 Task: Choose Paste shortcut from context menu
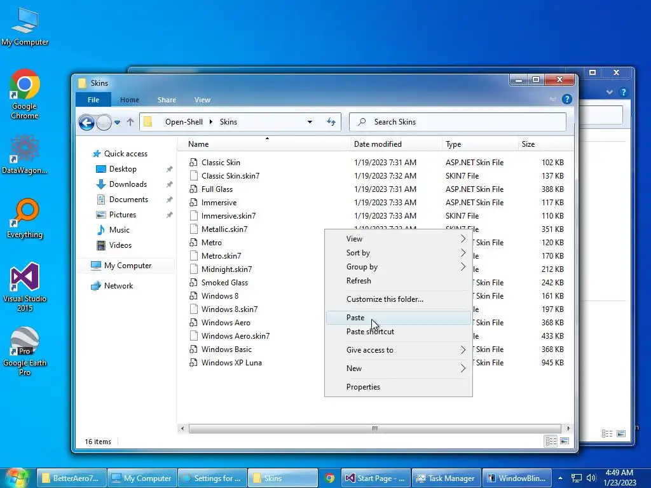[x=399, y=332]
